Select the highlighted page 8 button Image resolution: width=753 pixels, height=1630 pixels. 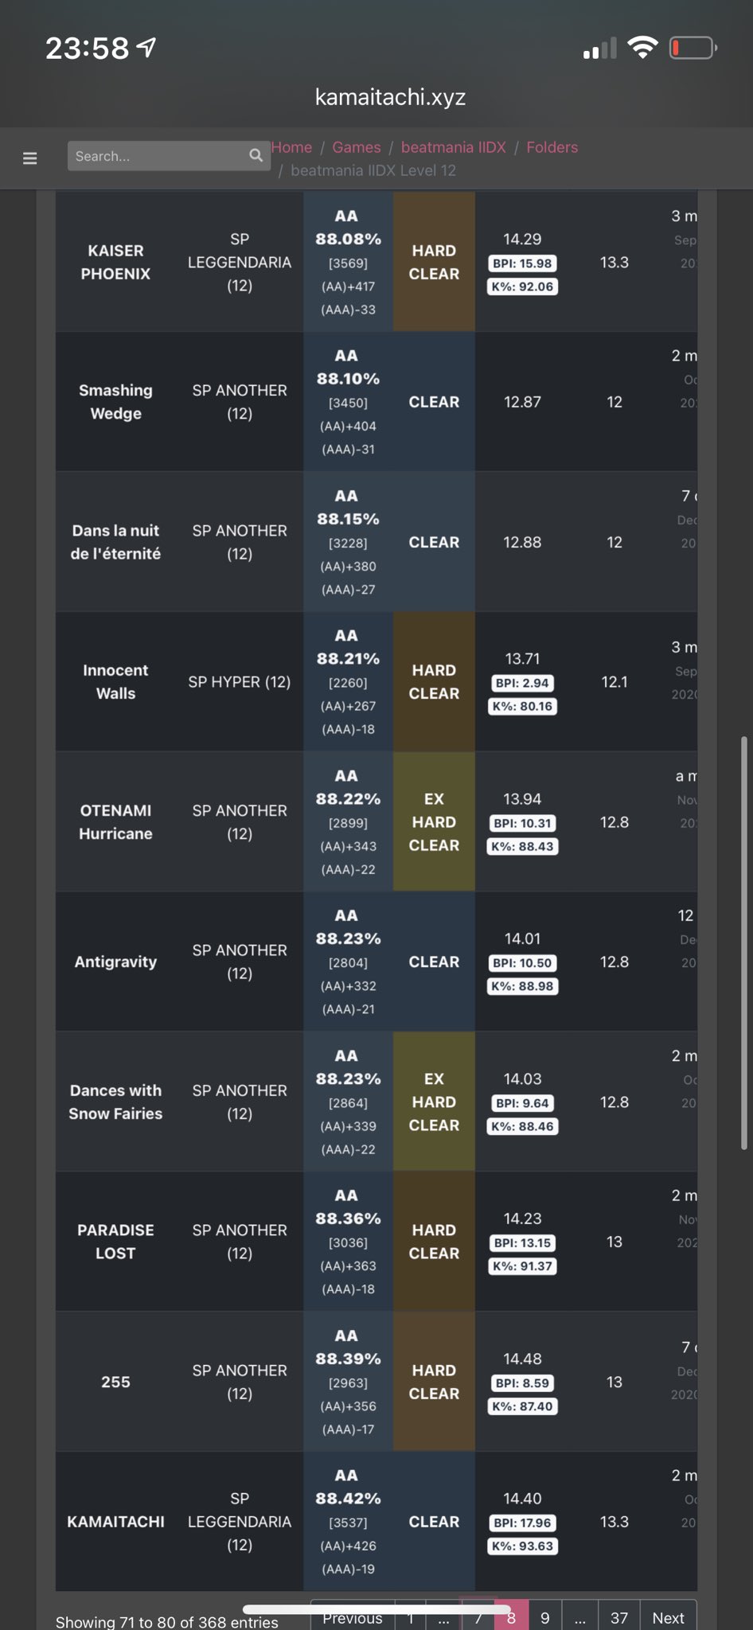[x=511, y=1617]
